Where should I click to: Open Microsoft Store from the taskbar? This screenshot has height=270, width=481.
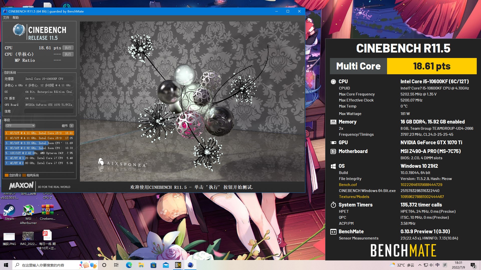(153, 265)
